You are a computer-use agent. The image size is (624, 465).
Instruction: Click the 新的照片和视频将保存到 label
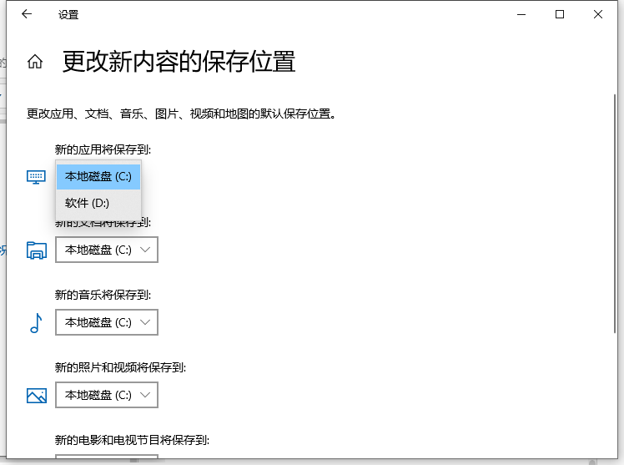coord(120,367)
